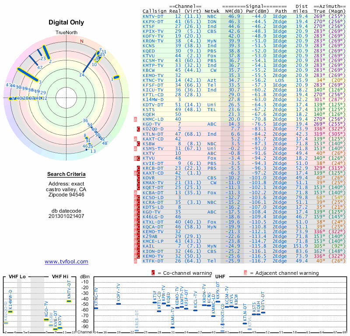Select the K14MW-D callsign in the table
350x336 pixels.
pos(153,99)
